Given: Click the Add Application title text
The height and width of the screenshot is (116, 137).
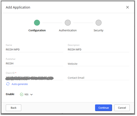Looking at the screenshot, I should 18,7.
